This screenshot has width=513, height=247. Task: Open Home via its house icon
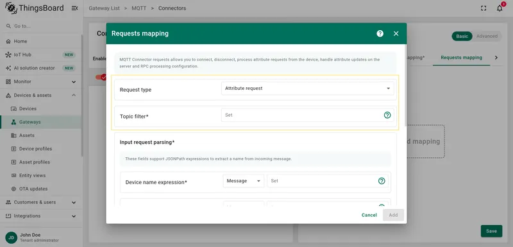(8, 41)
